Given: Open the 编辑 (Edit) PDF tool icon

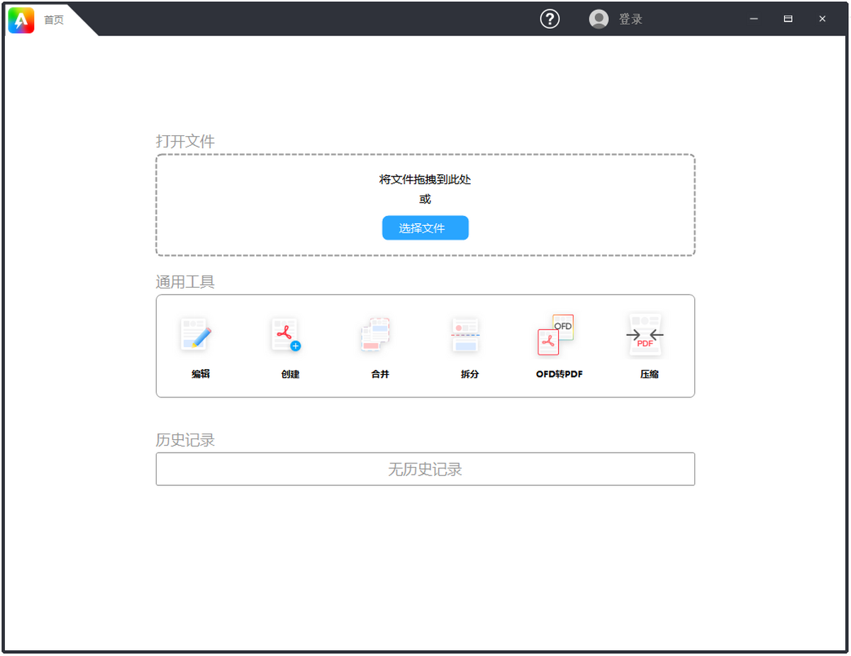Looking at the screenshot, I should point(196,334).
